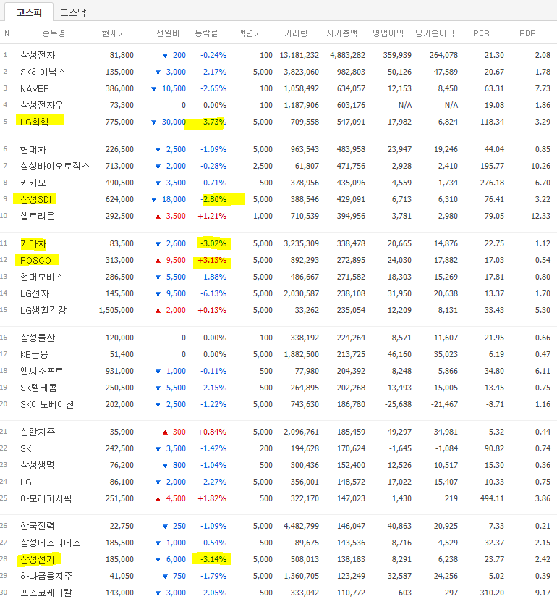Open the highlighted 기아차 stock link
557x607 pixels.
click(x=33, y=243)
